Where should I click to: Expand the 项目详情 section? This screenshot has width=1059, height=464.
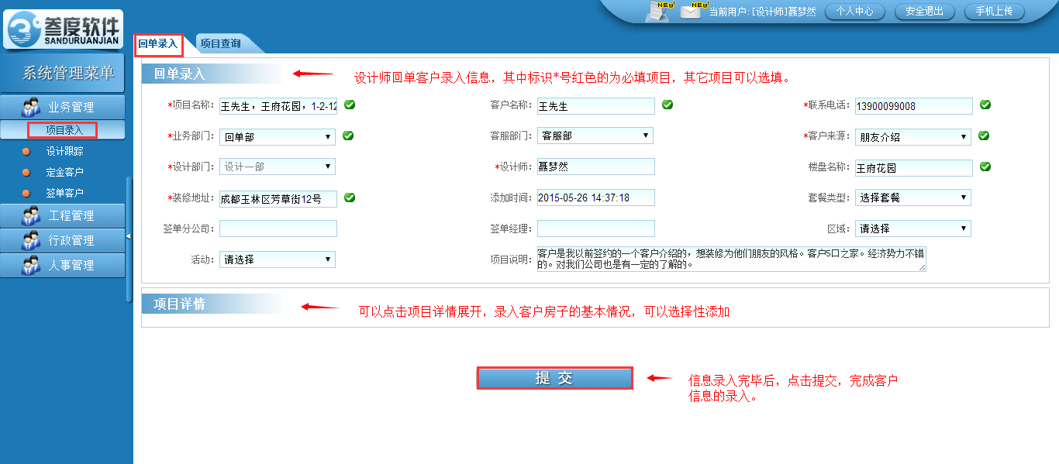pyautogui.click(x=179, y=304)
